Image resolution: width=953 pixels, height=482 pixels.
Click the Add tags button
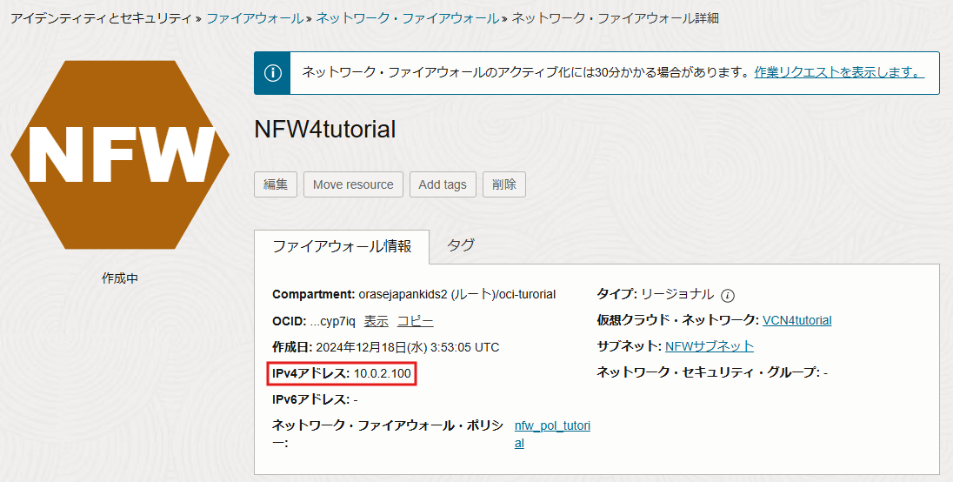tap(443, 184)
